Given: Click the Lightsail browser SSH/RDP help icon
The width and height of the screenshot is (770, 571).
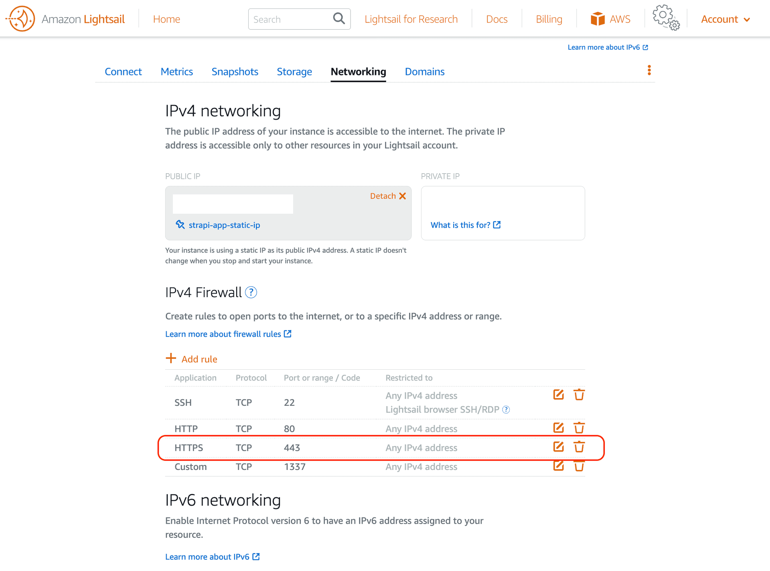Looking at the screenshot, I should pos(506,409).
